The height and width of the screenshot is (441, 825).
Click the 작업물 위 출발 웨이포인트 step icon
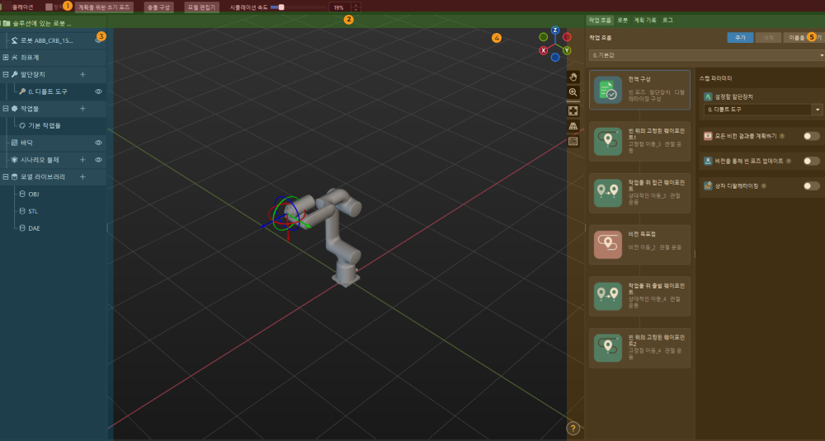[x=608, y=296]
